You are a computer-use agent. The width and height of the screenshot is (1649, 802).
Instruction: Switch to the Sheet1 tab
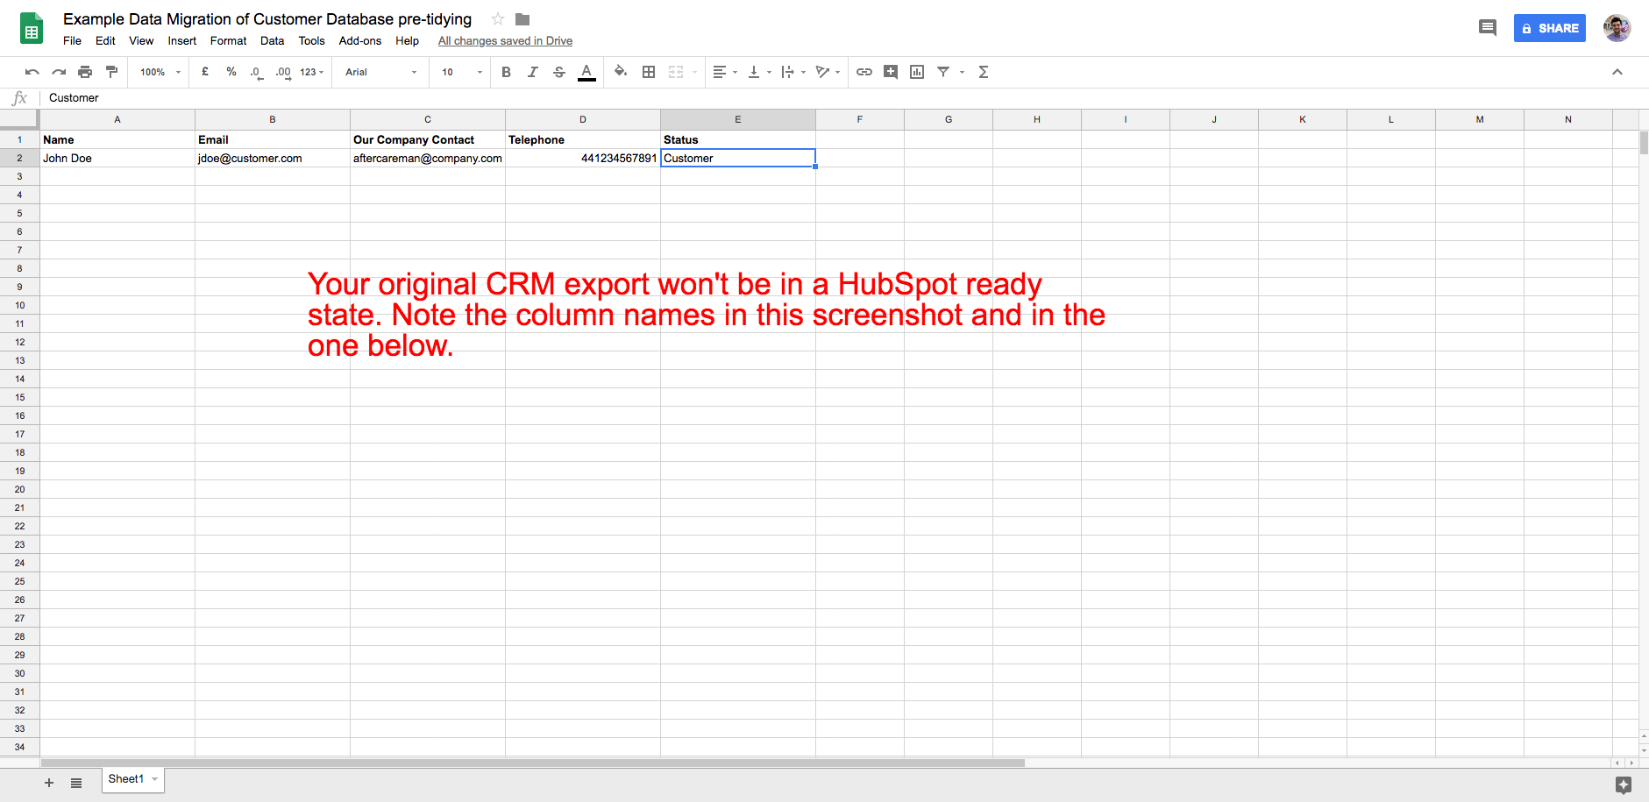coord(126,778)
